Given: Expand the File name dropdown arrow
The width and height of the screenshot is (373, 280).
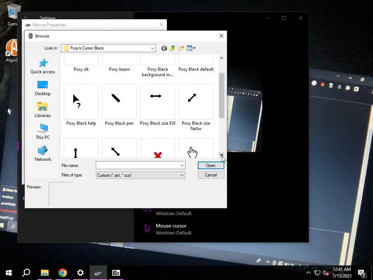Looking at the screenshot, I should click(x=182, y=165).
